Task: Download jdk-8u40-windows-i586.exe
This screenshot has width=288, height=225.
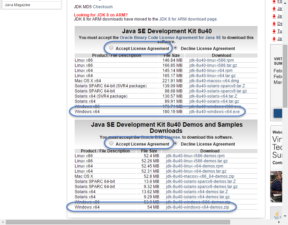Action: point(215,107)
